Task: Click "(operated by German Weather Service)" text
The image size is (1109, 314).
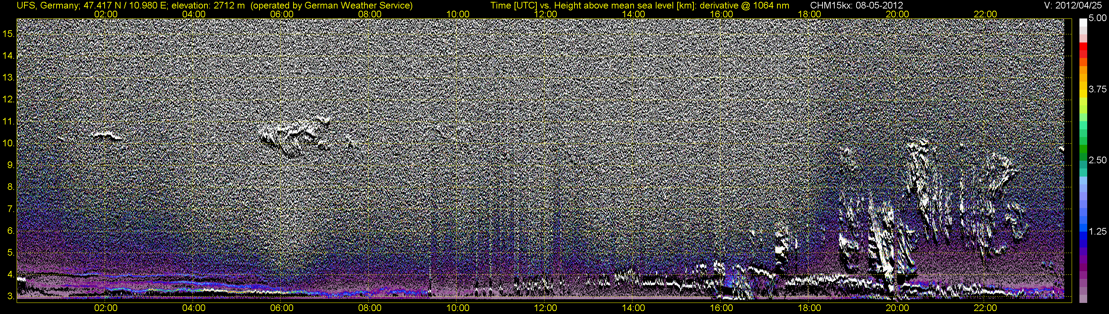Action: (x=331, y=6)
